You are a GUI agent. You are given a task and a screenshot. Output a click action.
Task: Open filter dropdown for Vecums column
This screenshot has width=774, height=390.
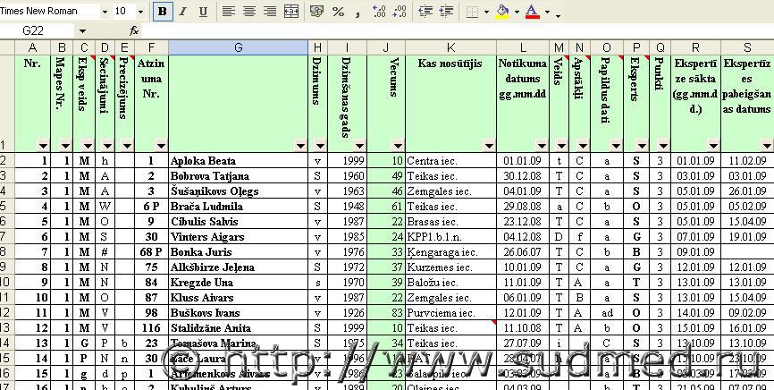click(x=397, y=145)
